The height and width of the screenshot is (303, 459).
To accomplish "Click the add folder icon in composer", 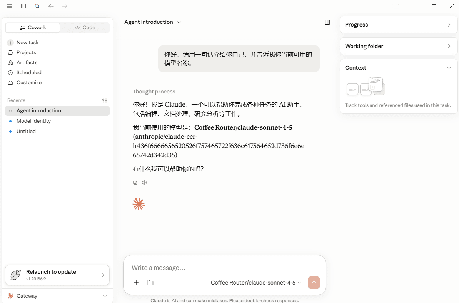I will click(150, 283).
